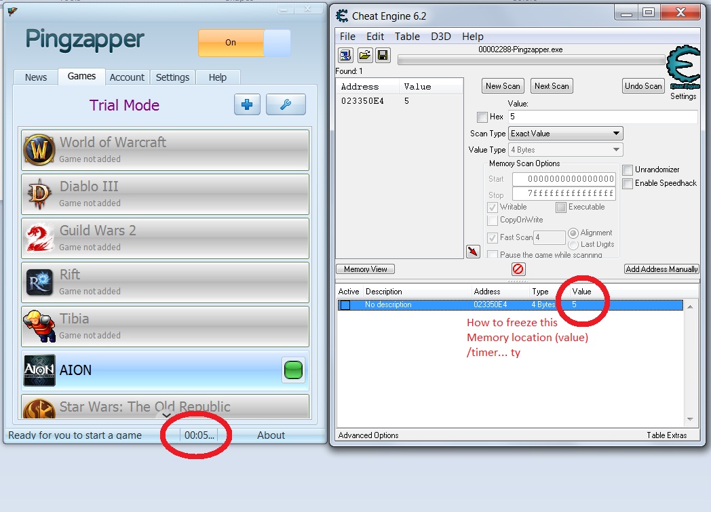
Task: Expand the game list with the down chevron
Action: (x=166, y=414)
